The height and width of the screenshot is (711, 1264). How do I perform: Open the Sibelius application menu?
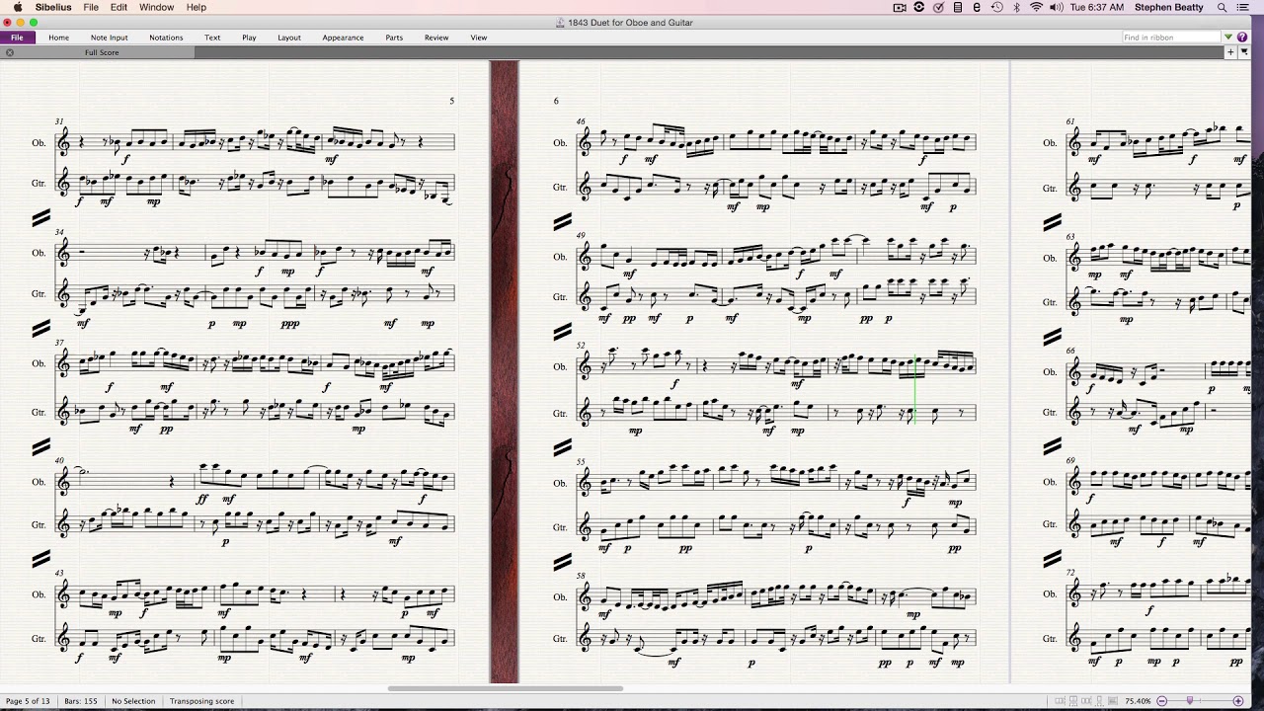pyautogui.click(x=53, y=7)
